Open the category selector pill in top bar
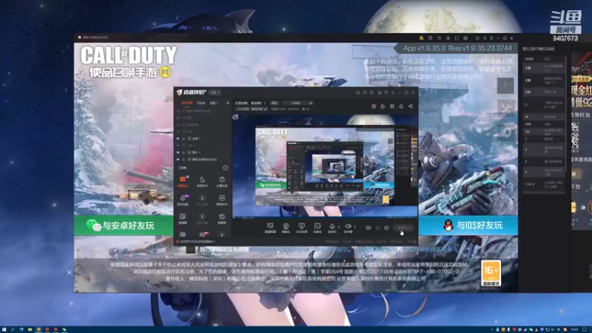This screenshot has height=333, width=592. 298,103
